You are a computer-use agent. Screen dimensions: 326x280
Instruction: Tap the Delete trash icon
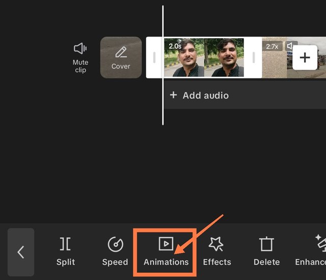coord(266,244)
